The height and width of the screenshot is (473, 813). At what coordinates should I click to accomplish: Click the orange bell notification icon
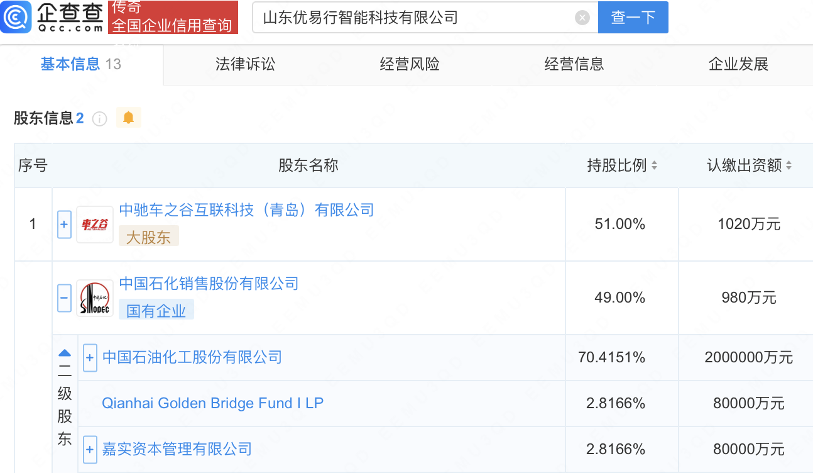129,118
